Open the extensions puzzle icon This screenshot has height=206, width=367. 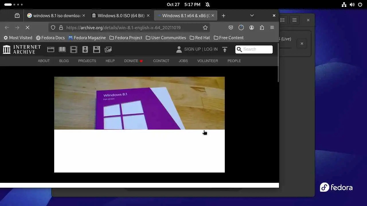pos(262,27)
